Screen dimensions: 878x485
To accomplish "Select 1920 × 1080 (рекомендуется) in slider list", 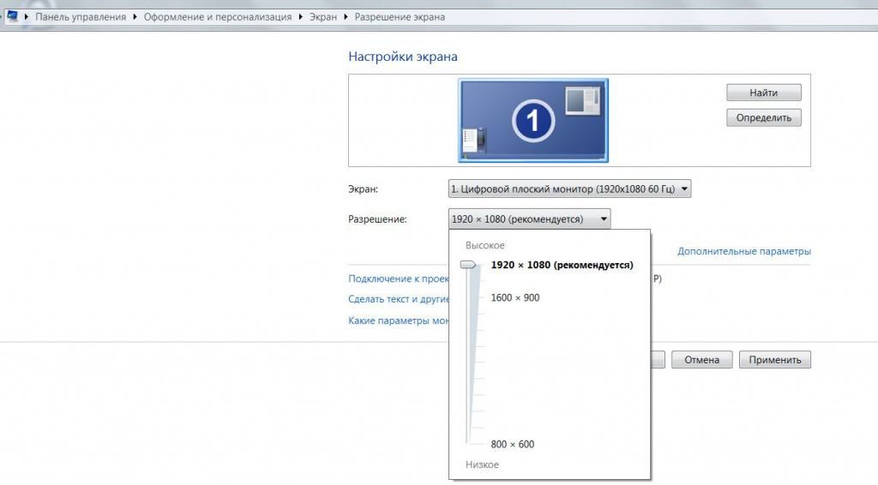I will click(562, 265).
